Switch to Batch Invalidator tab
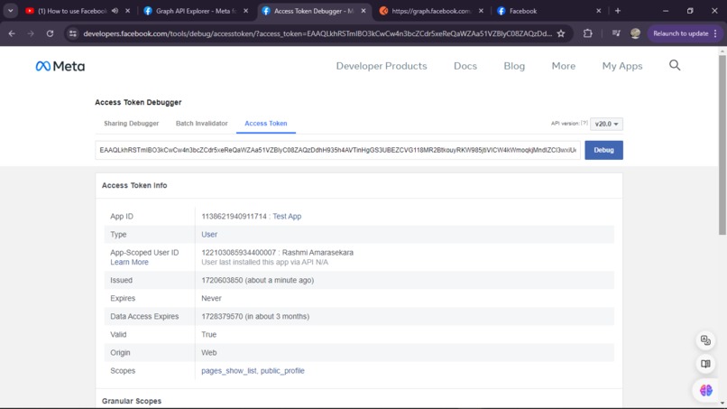The width and height of the screenshot is (727, 409). pos(202,124)
